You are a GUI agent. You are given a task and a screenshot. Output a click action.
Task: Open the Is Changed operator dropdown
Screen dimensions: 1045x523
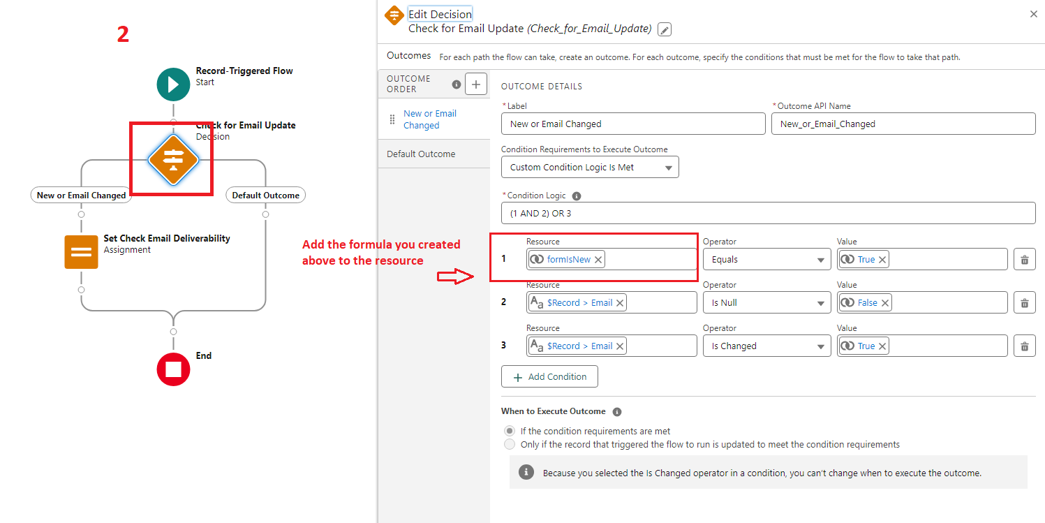(x=766, y=346)
